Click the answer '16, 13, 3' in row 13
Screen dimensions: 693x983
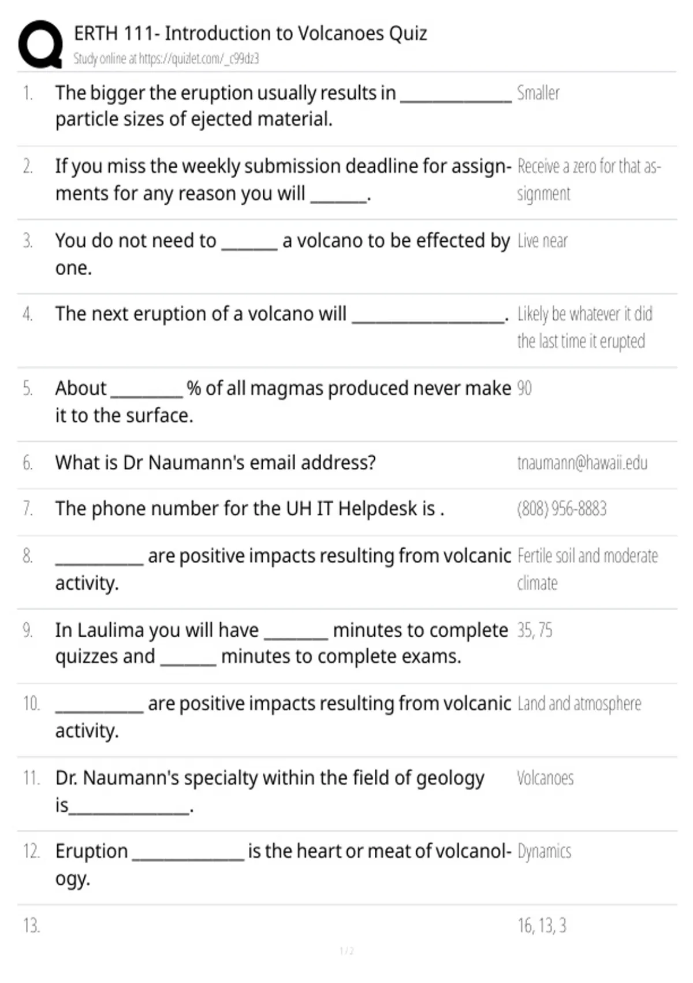[542, 926]
